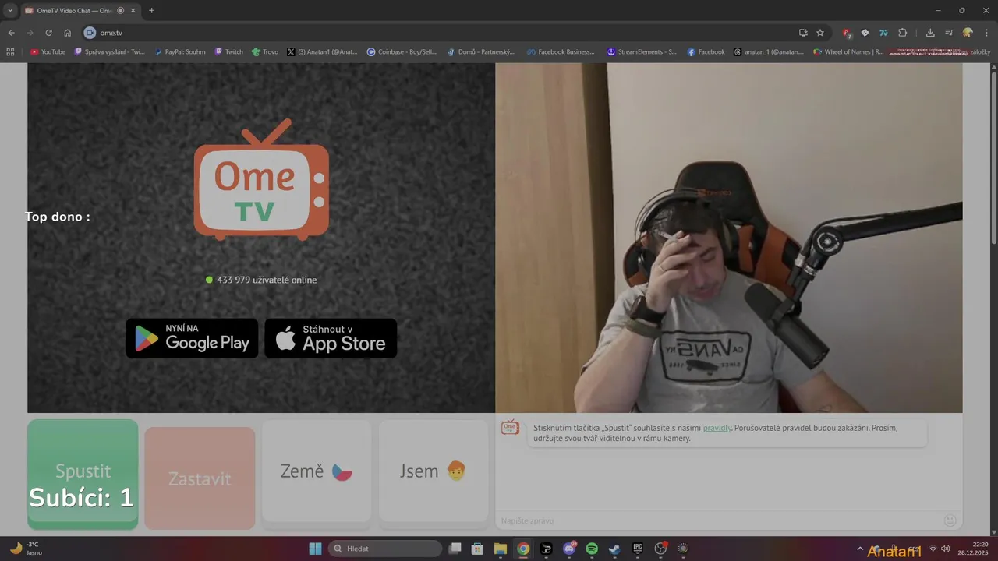Click the Napište zprávu message field
Viewport: 998px width, 561px height.
[x=717, y=520]
